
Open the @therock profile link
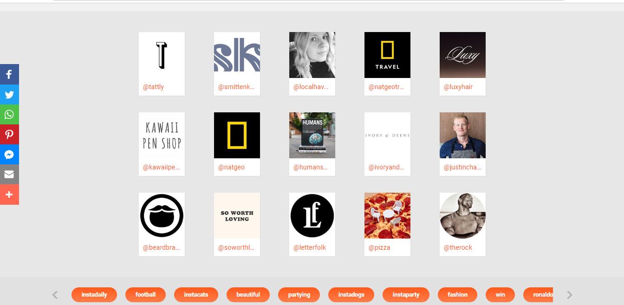(458, 247)
